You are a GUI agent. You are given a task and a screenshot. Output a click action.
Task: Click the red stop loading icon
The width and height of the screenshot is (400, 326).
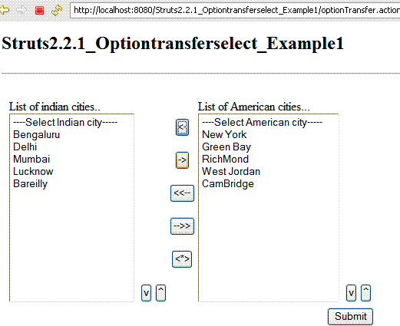pyautogui.click(x=39, y=10)
